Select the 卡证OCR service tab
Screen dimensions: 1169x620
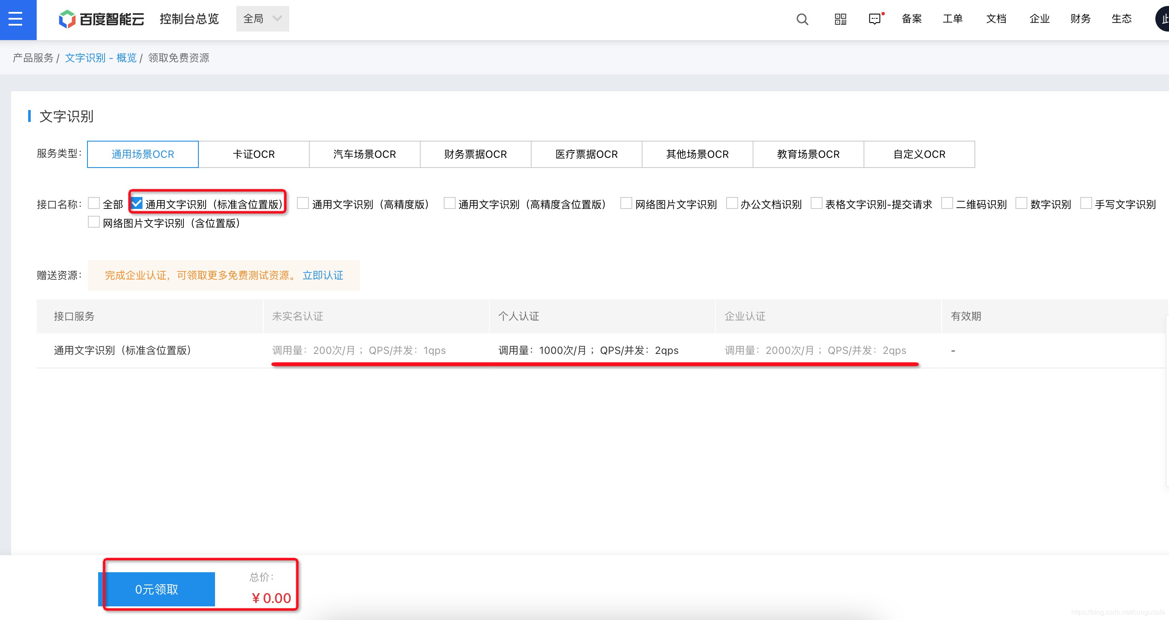pos(254,154)
